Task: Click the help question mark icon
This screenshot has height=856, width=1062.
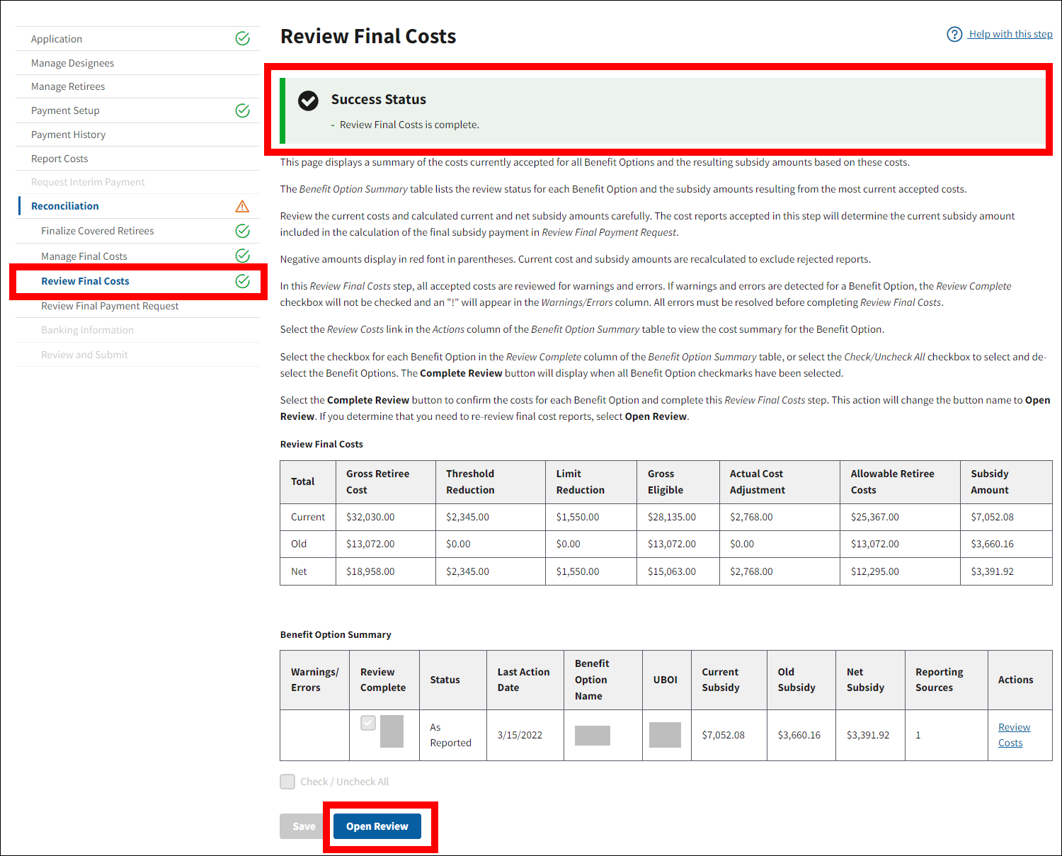Action: tap(954, 34)
